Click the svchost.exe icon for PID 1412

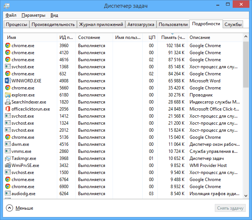coord(7,116)
